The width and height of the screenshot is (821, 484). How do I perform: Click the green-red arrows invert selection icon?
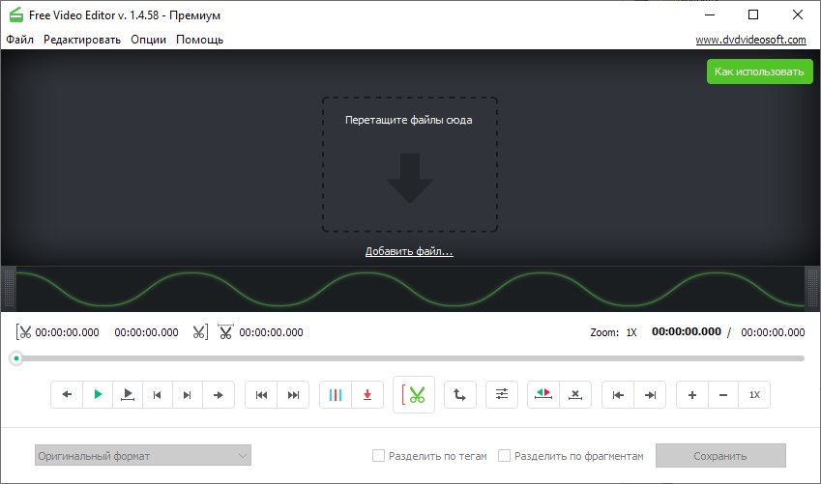coord(543,394)
